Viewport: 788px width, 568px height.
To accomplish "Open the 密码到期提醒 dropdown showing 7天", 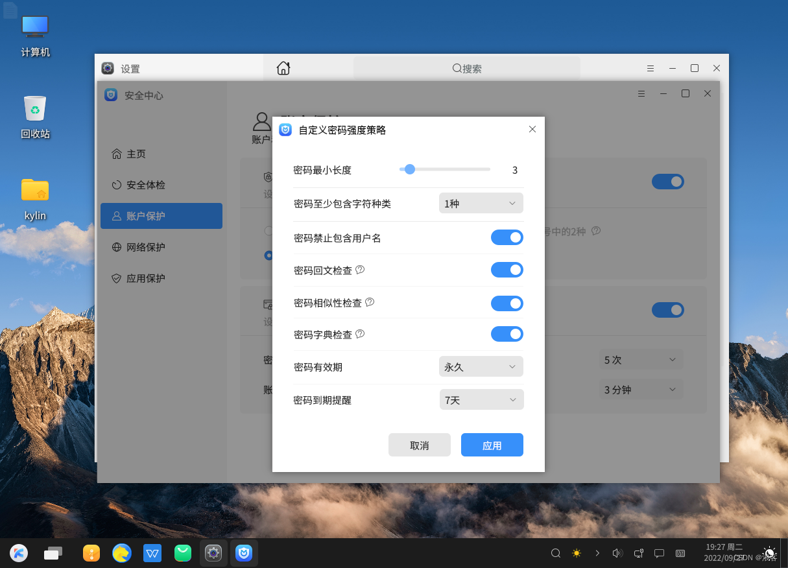I will coord(481,399).
